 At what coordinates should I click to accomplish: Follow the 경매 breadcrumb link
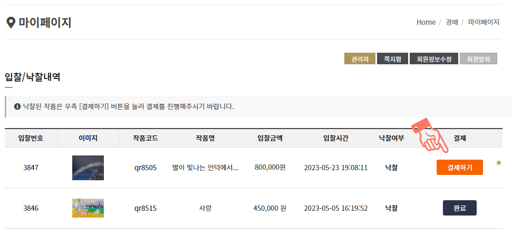[452, 22]
